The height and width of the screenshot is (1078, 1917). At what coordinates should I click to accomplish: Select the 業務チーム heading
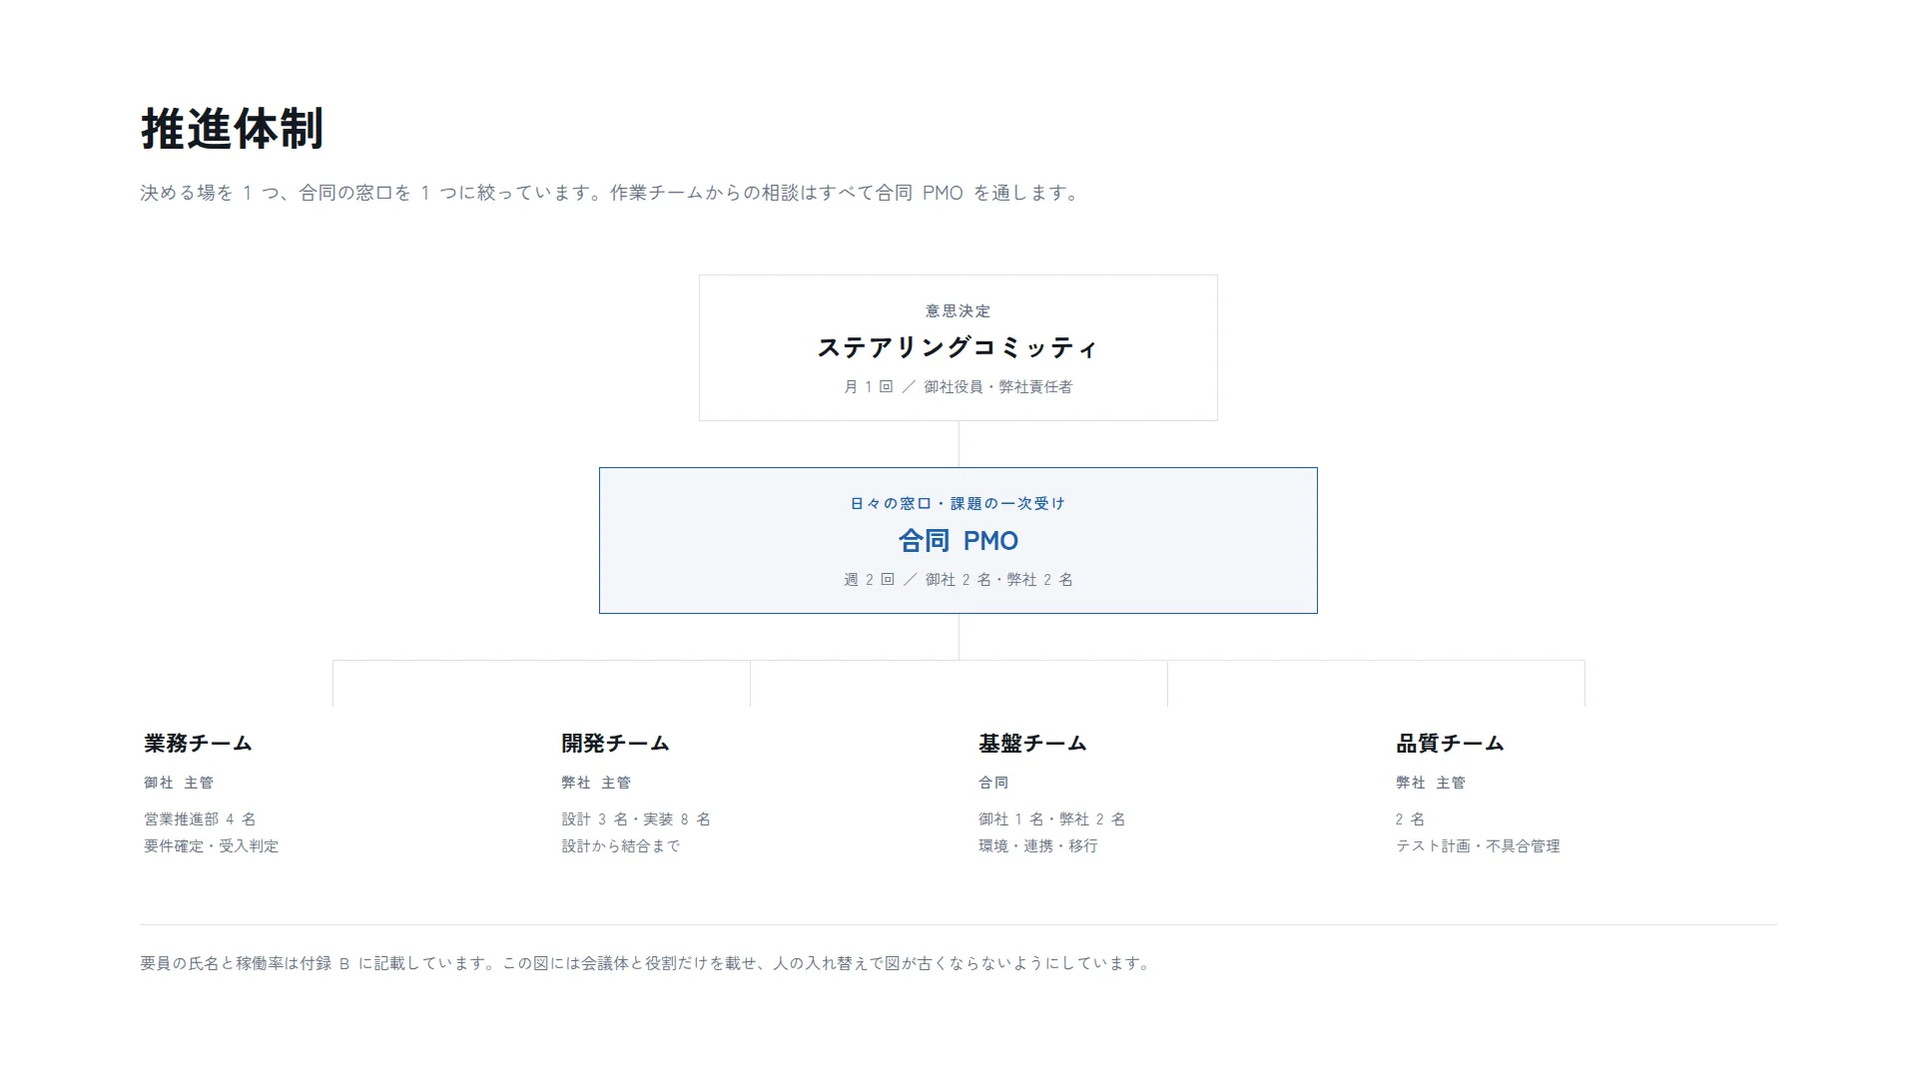point(198,744)
